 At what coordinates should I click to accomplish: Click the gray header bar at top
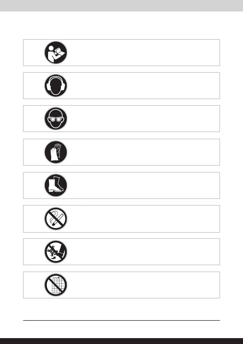(121, 6)
